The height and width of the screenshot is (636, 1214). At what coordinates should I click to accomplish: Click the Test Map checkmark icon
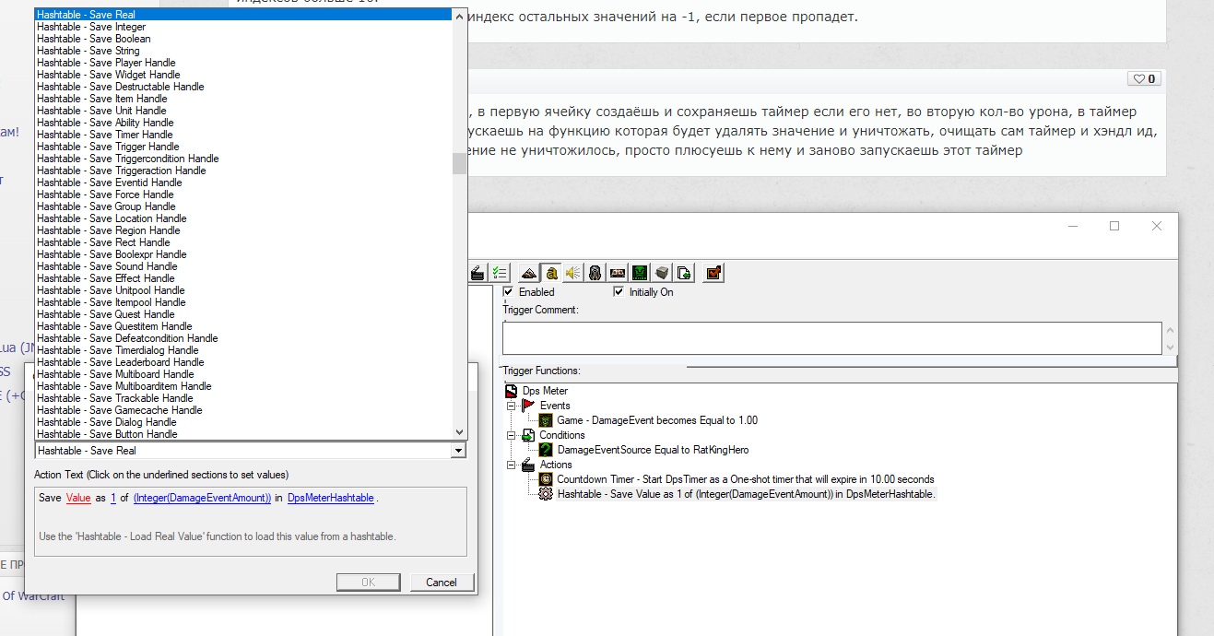pos(713,272)
